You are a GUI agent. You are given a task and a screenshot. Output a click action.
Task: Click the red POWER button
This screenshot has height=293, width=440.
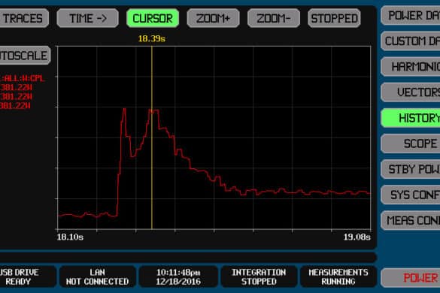(x=411, y=278)
